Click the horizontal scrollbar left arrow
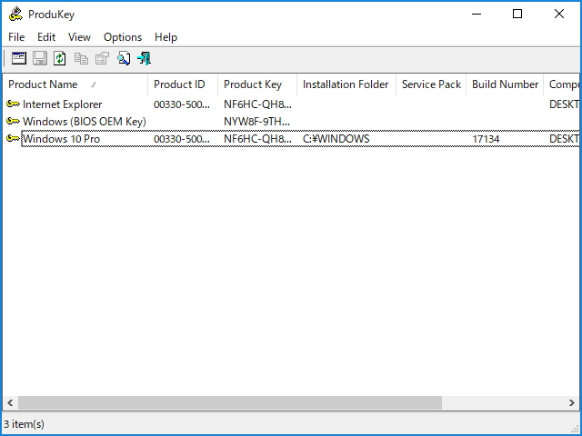The image size is (582, 436). pos(10,402)
